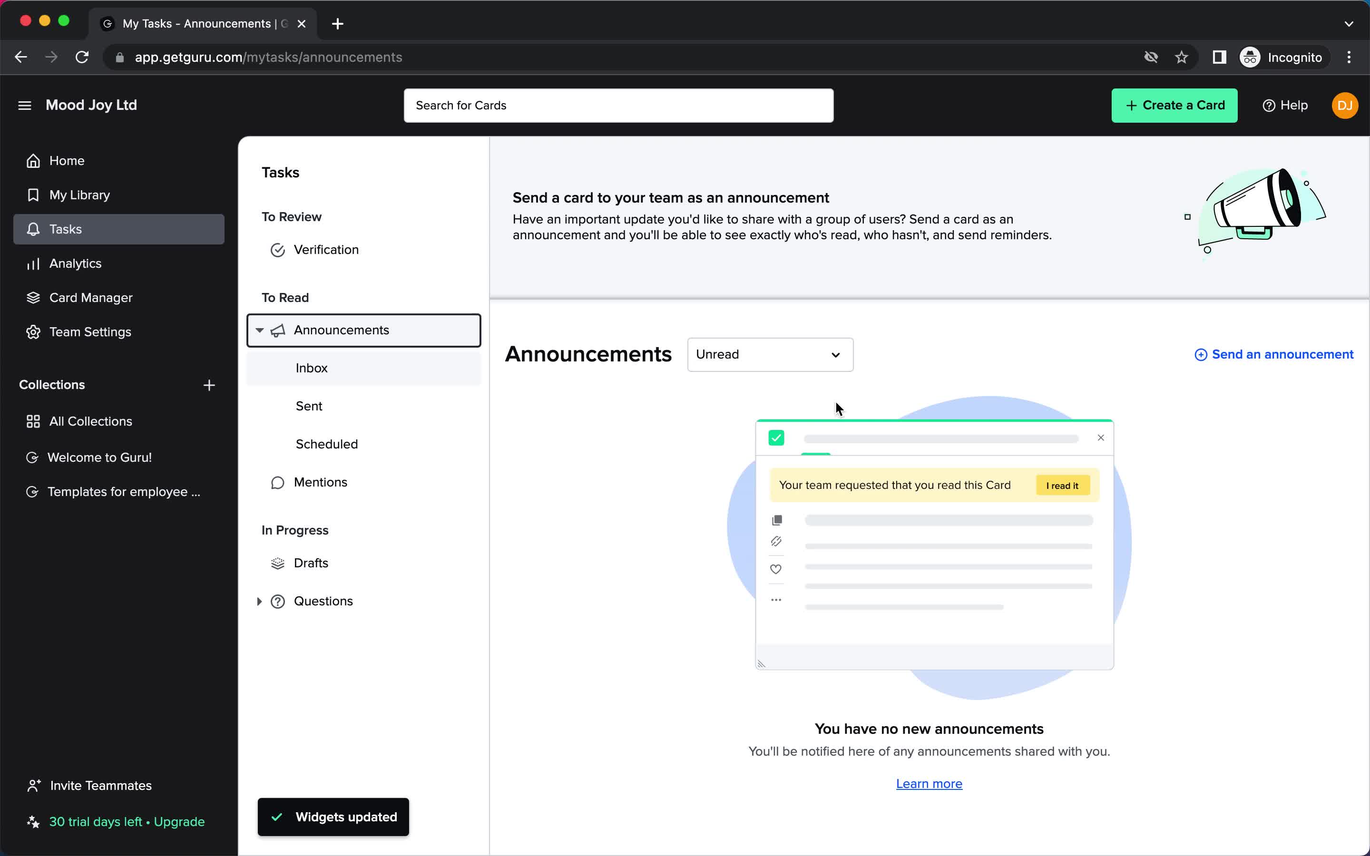
Task: Click the Analytics sidebar icon
Action: [x=33, y=263]
